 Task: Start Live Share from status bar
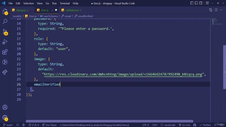[49, 125]
